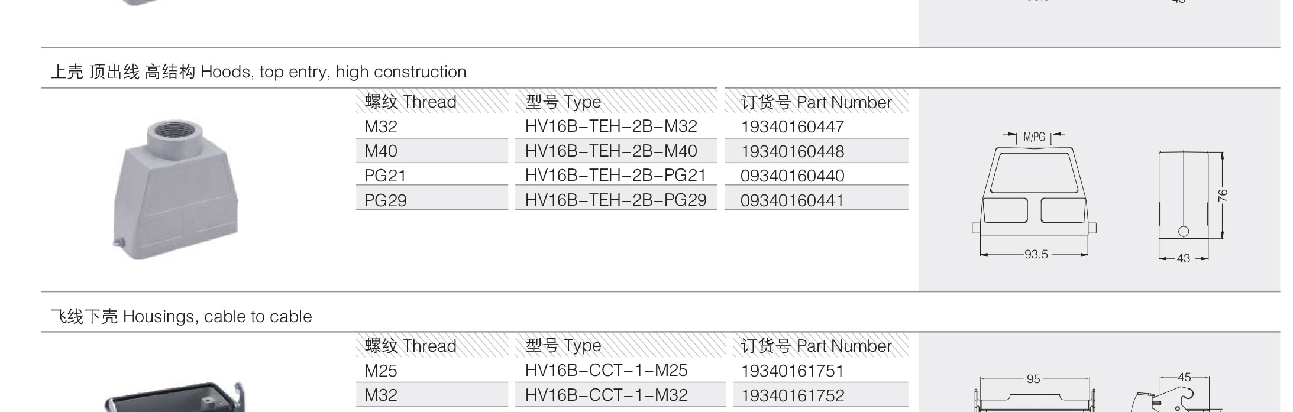Click part number 09340160441
The height and width of the screenshot is (412, 1293).
point(792,201)
